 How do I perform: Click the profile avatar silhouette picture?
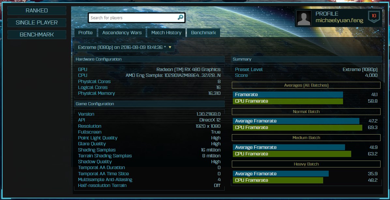(304, 18)
